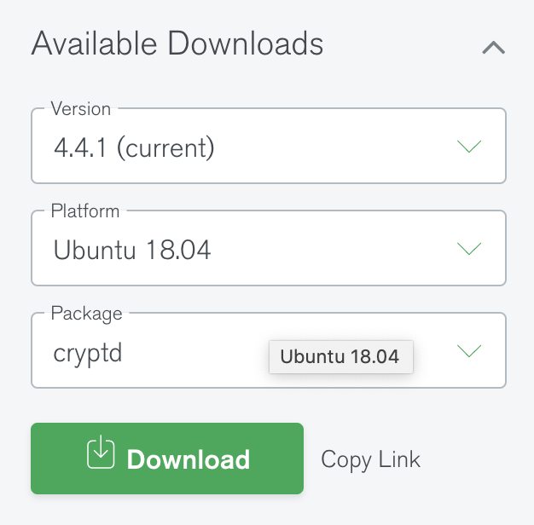
Task: Open the Platform dropdown showing Ubuntu 18.04
Action: click(268, 250)
